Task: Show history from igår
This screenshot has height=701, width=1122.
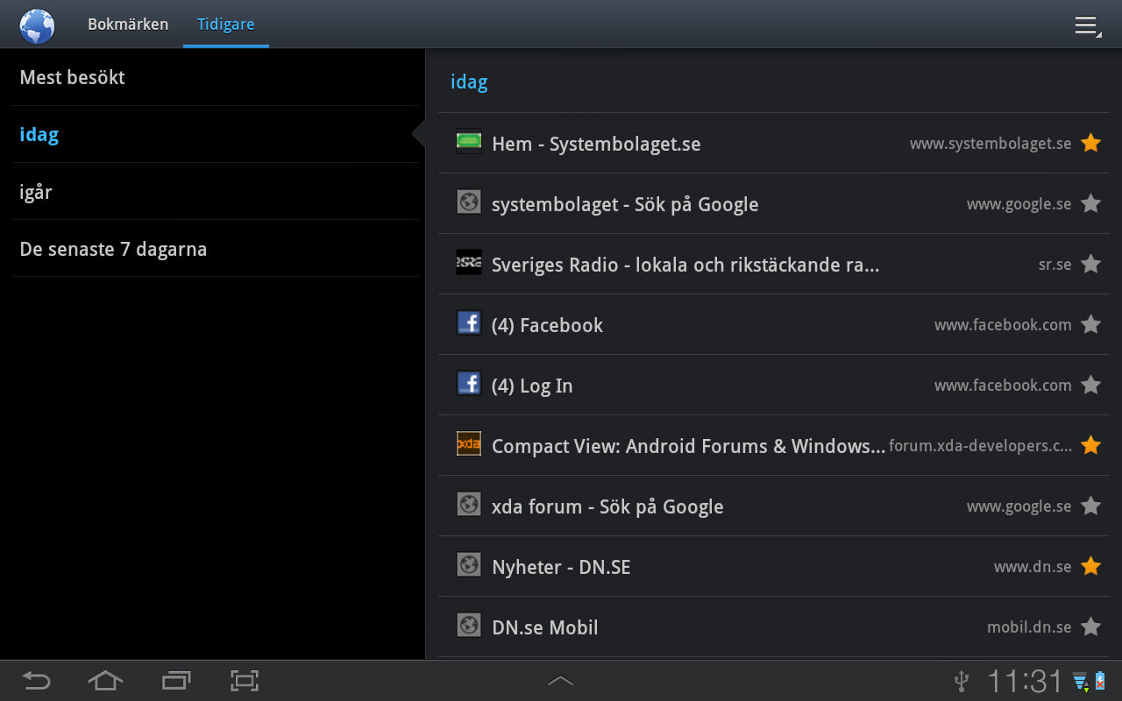Action: point(216,191)
